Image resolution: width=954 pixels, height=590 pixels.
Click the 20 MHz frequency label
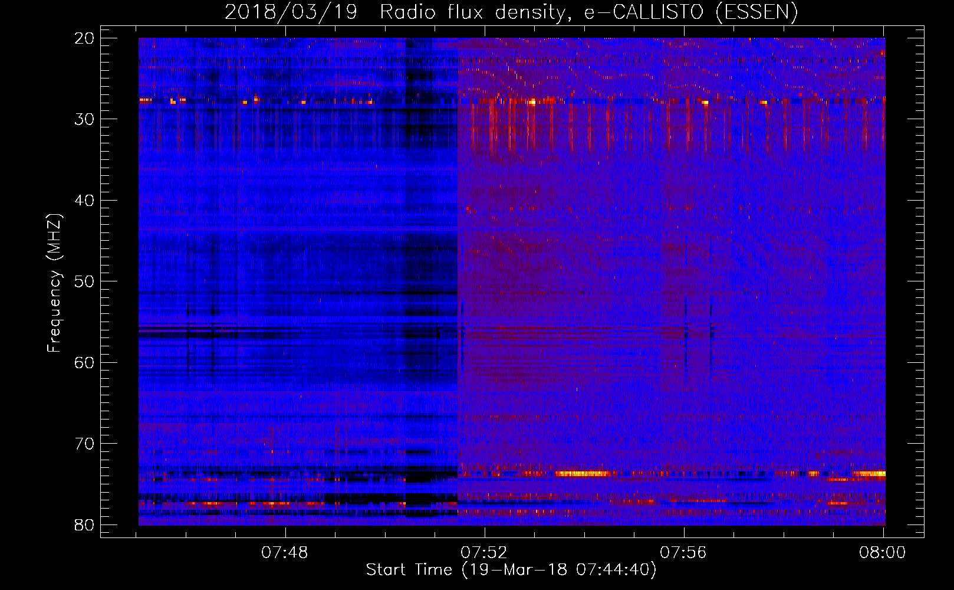coord(84,38)
